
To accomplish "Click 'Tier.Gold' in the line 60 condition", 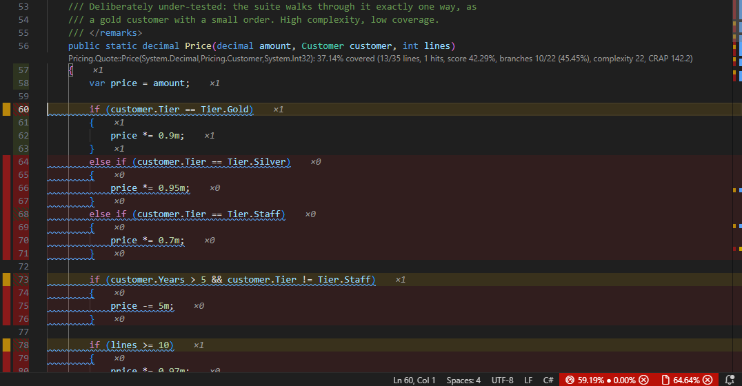I will click(224, 110).
